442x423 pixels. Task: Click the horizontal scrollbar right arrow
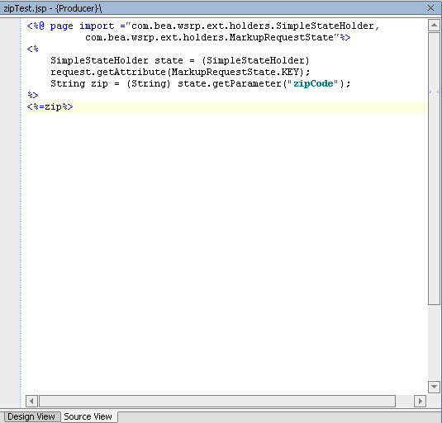(420, 401)
